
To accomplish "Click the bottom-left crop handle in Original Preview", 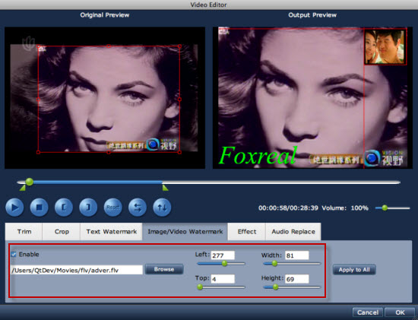I will click(39, 152).
